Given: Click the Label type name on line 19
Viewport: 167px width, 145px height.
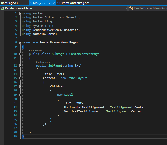Looking at the screenshot, I should pos(68,95).
